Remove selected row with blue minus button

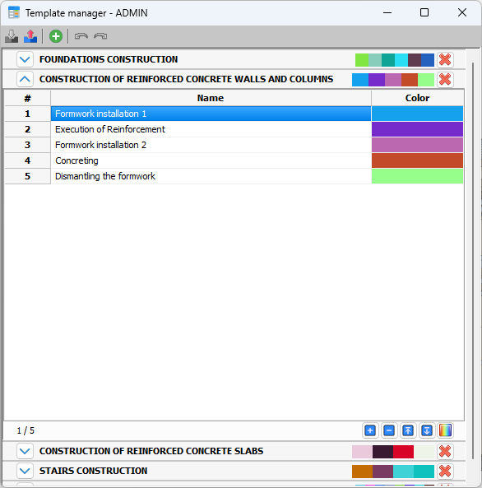[x=389, y=430]
